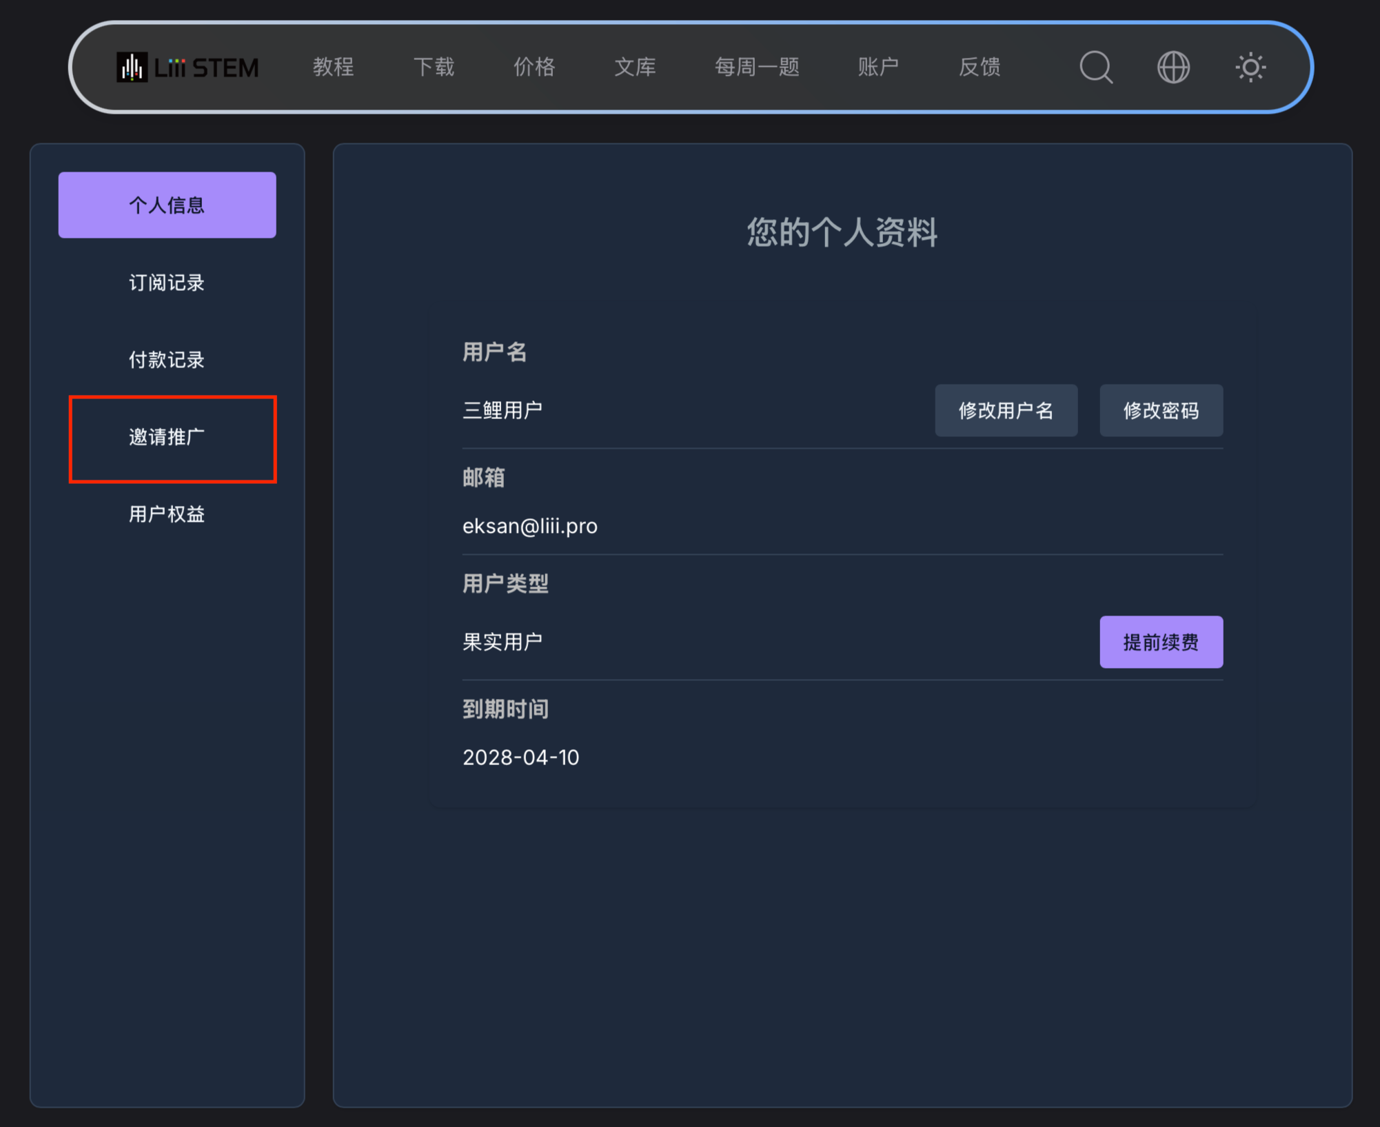The image size is (1380, 1127).
Task: Click the email address eksan@liii.pro
Action: (x=529, y=527)
